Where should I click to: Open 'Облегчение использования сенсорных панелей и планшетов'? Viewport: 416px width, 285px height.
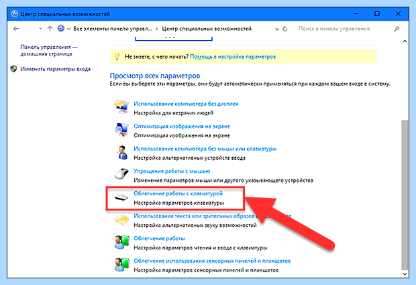pyautogui.click(x=212, y=261)
